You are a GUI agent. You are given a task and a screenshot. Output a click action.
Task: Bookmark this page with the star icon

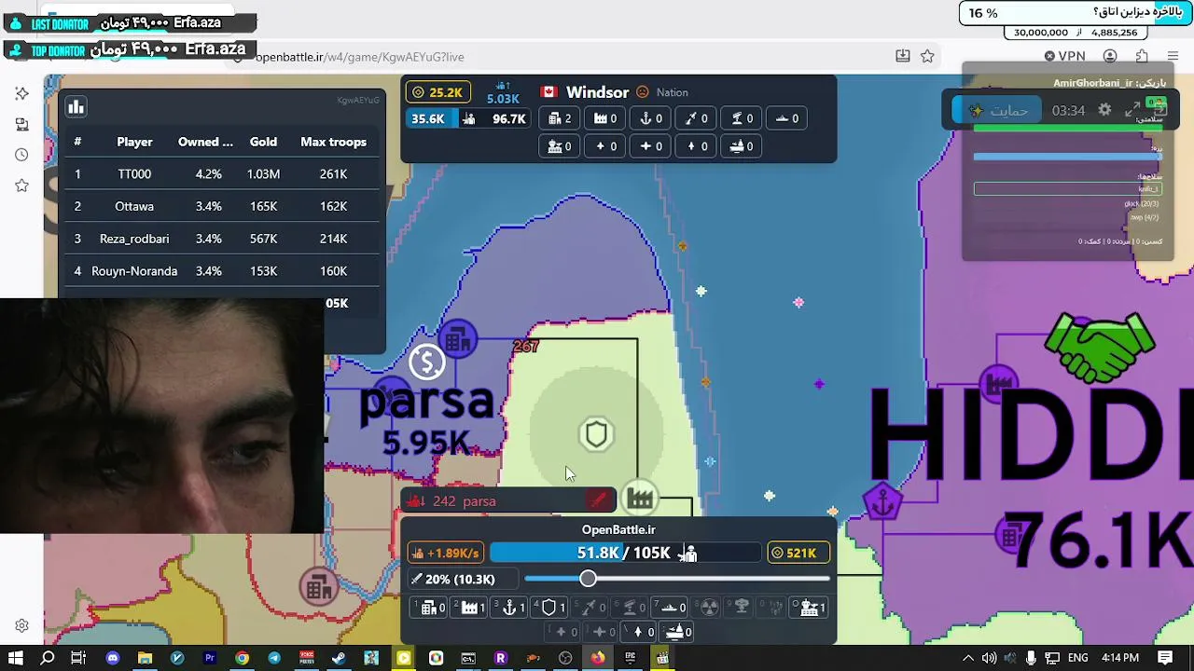927,57
